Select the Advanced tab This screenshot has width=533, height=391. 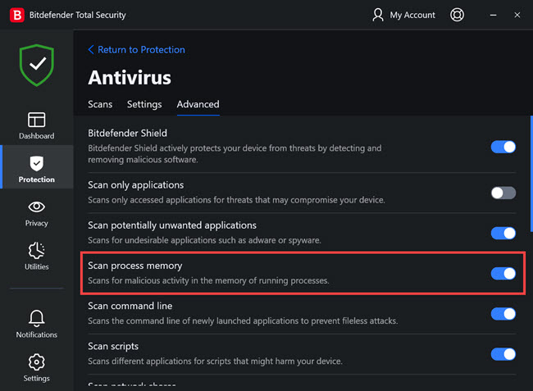pyautogui.click(x=198, y=104)
